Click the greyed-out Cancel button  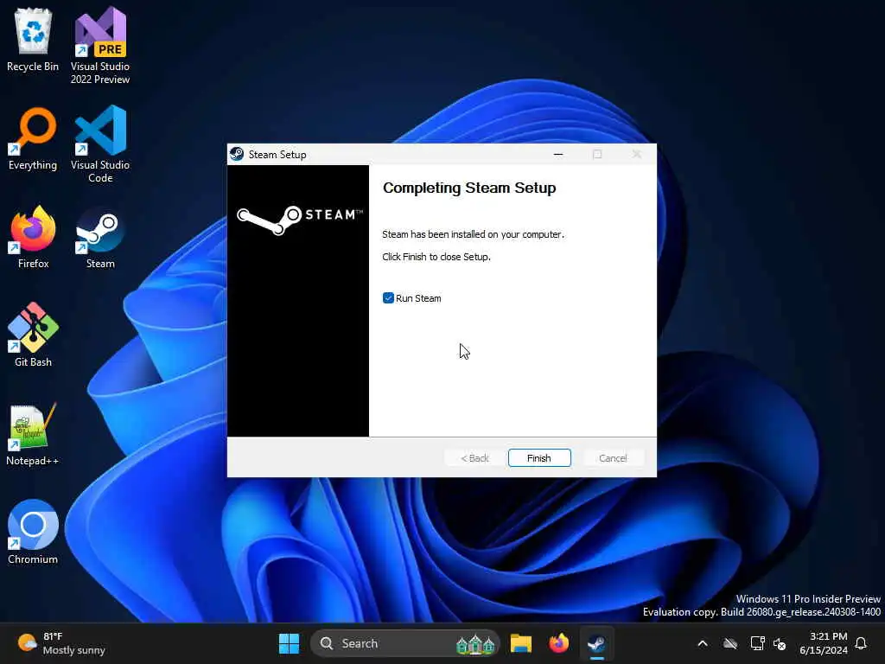point(613,458)
